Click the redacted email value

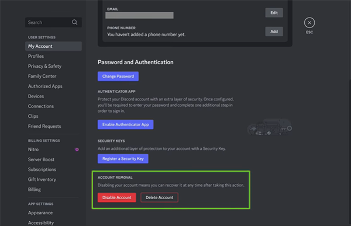pos(139,15)
